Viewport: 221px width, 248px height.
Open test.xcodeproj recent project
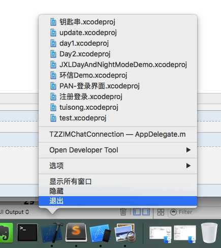click(118, 118)
